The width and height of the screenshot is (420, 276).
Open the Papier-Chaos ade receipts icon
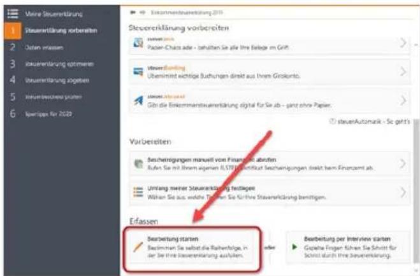click(x=138, y=43)
